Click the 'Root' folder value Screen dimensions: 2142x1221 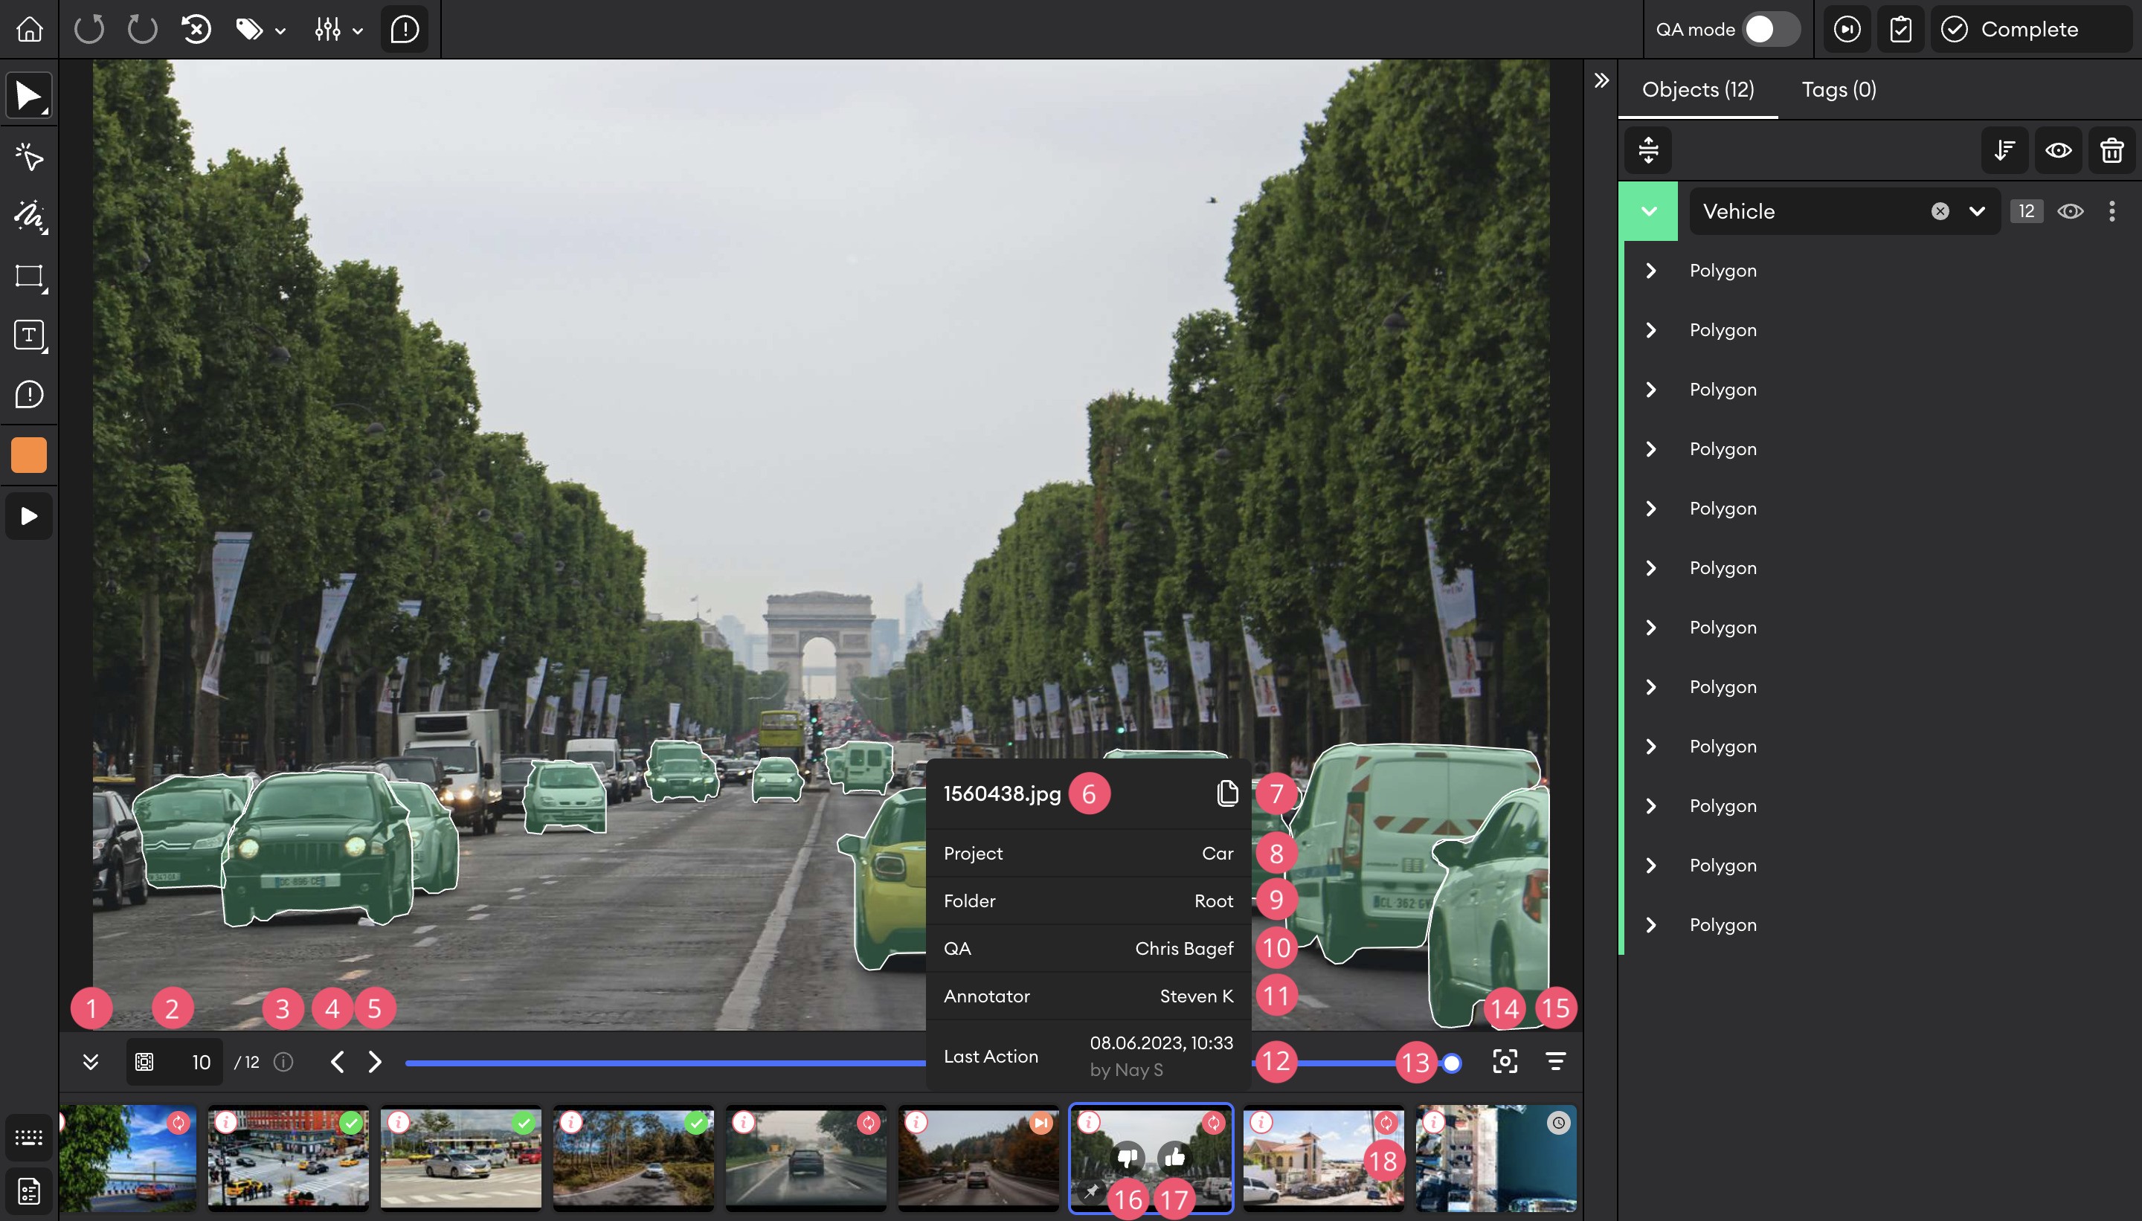click(x=1214, y=901)
